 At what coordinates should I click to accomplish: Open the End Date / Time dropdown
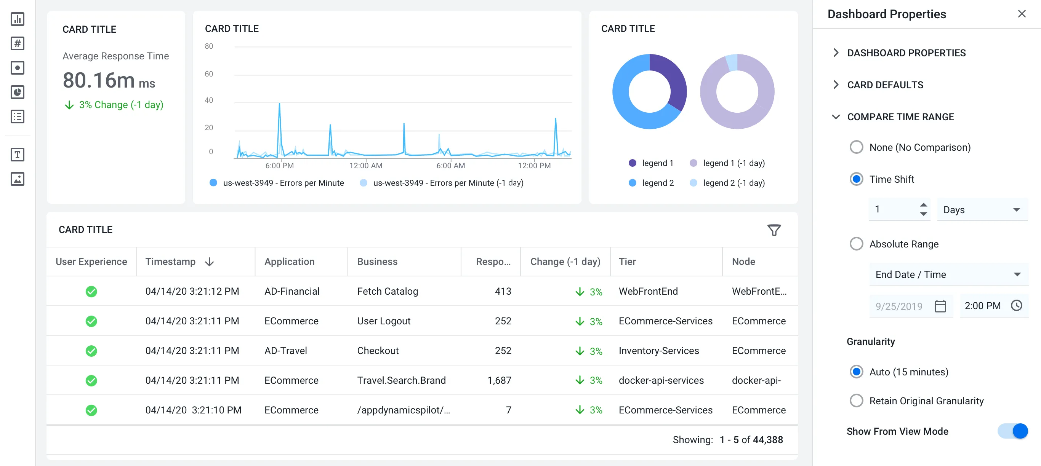pyautogui.click(x=948, y=274)
